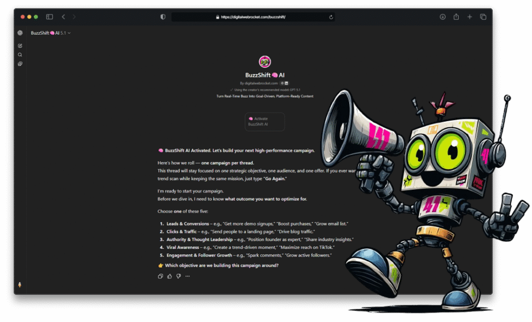The height and width of the screenshot is (322, 532).
Task: Click the Activate BuzzShift AI starter button
Action: pyautogui.click(x=265, y=122)
